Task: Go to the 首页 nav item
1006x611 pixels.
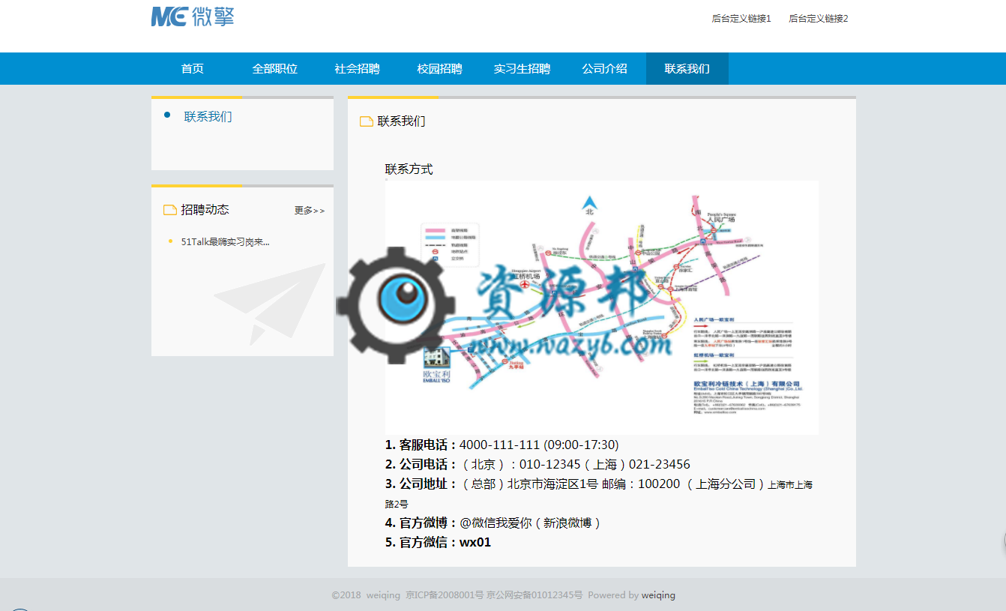Action: click(193, 69)
